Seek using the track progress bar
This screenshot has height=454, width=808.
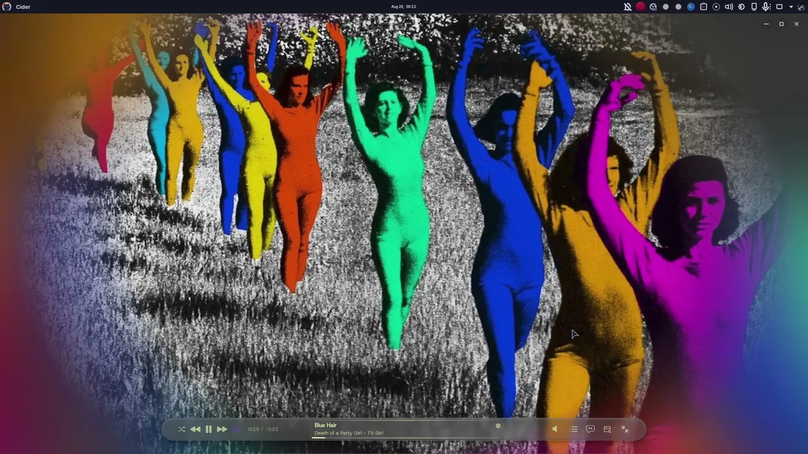pyautogui.click(x=406, y=438)
